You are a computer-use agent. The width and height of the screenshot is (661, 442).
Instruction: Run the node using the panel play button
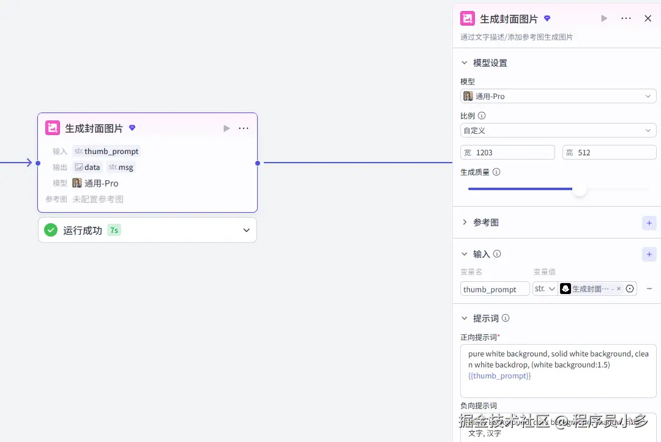coord(603,18)
